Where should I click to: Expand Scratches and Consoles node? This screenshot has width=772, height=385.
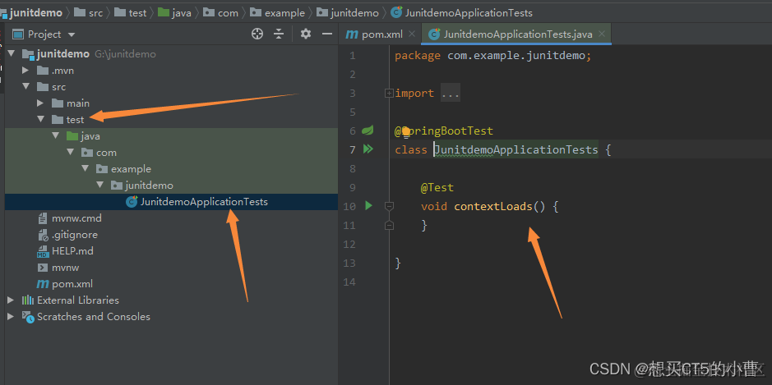[11, 317]
